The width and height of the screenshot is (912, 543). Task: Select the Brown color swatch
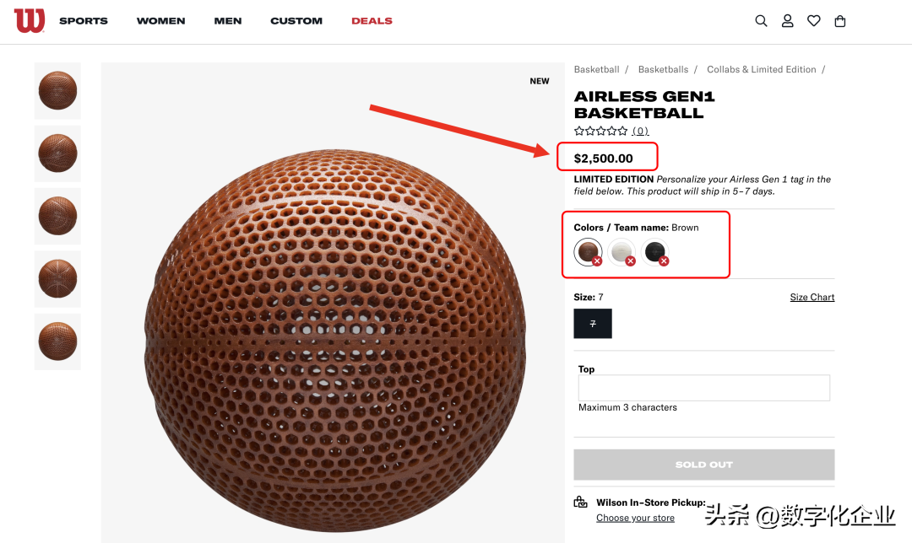(x=588, y=252)
